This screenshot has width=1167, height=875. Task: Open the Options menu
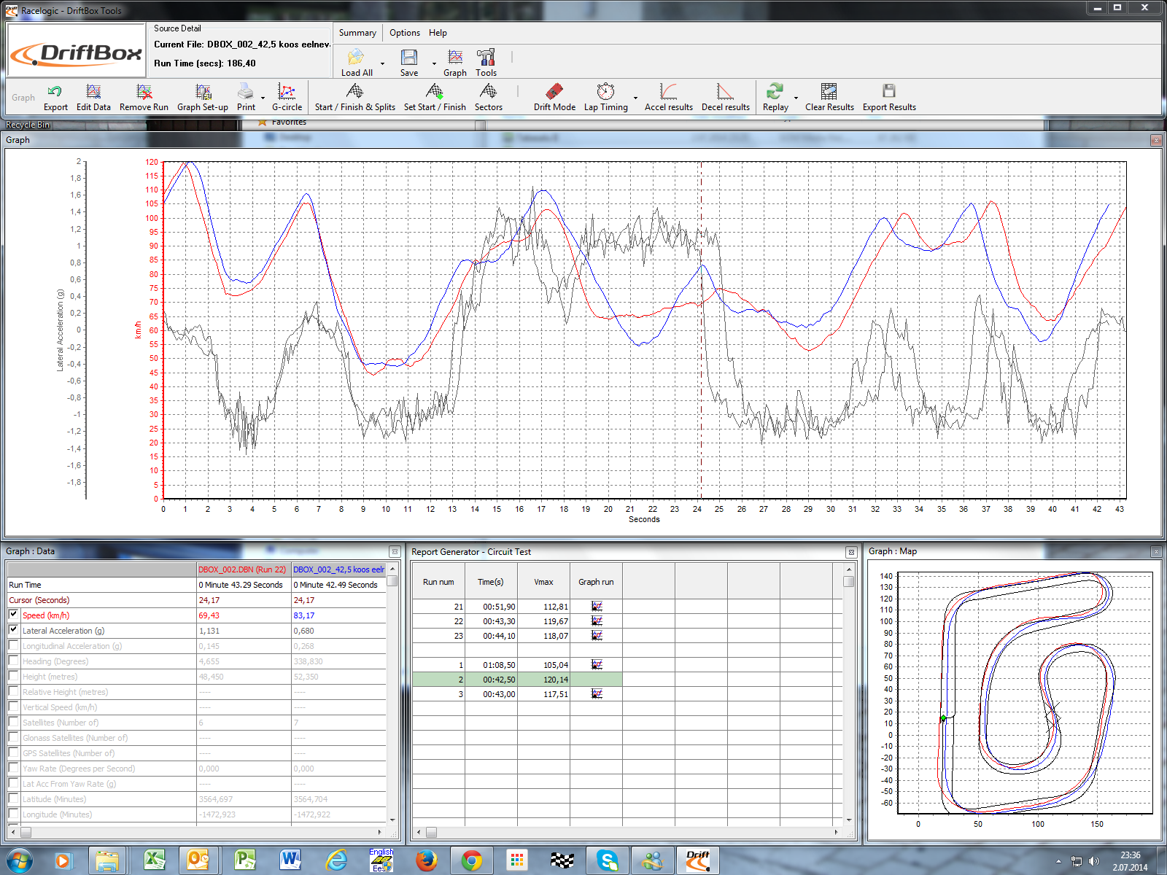[x=405, y=33]
